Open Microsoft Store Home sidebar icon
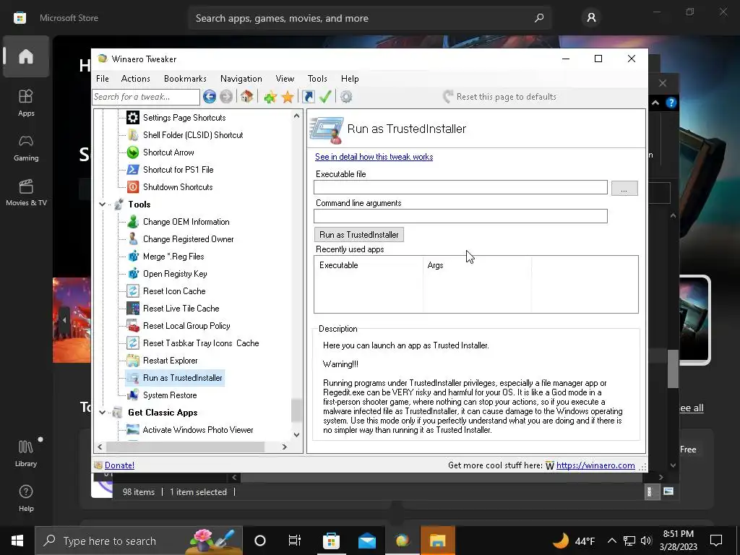This screenshot has height=555, width=740. point(26,56)
